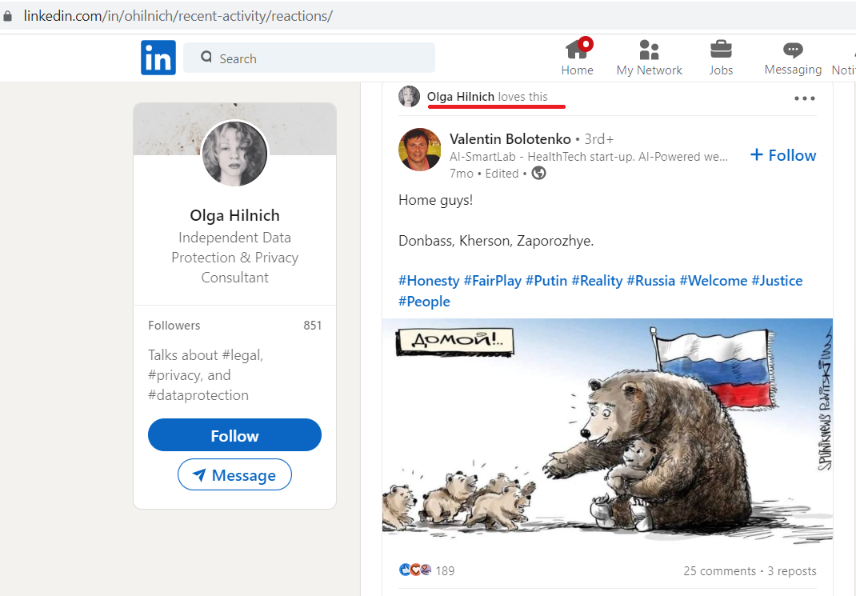Focus the LinkedIn search field
Viewport: 856px width, 596px height.
[309, 58]
